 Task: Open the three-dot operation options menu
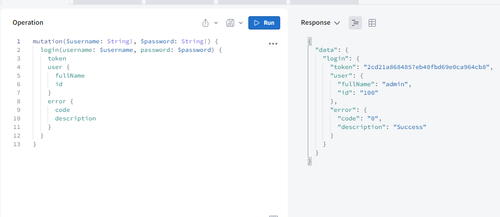[273, 44]
